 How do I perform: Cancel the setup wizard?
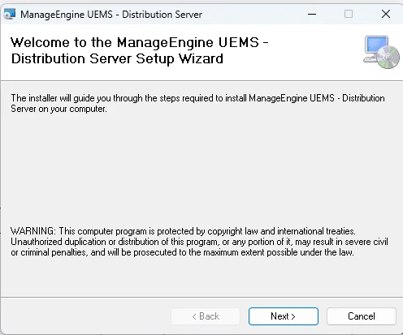[x=362, y=316]
